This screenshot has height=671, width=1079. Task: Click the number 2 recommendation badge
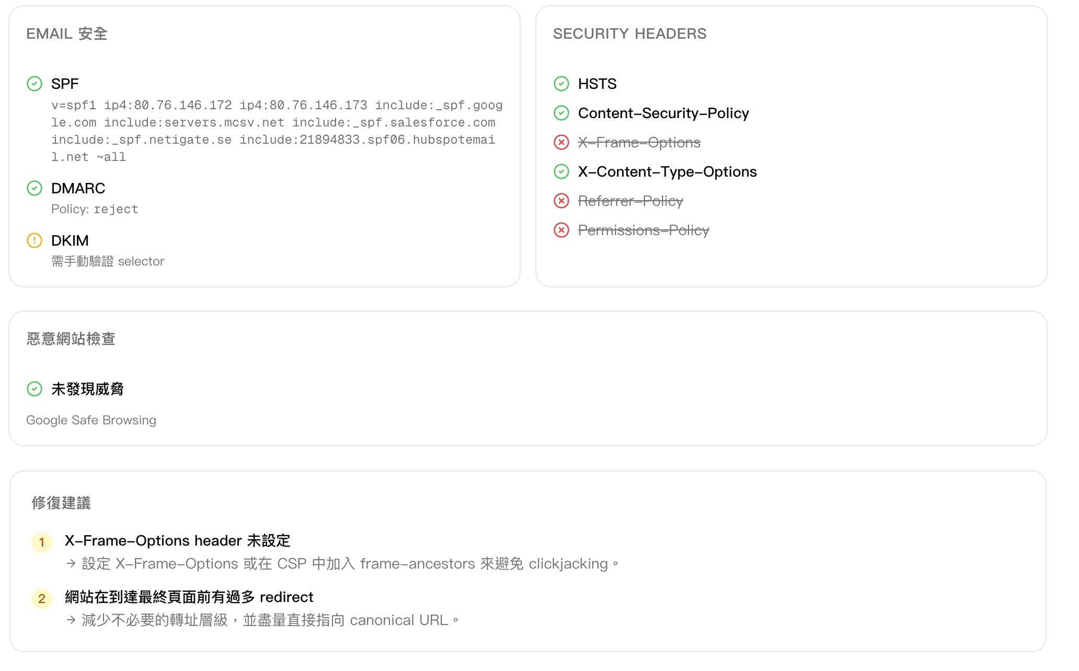click(x=42, y=598)
